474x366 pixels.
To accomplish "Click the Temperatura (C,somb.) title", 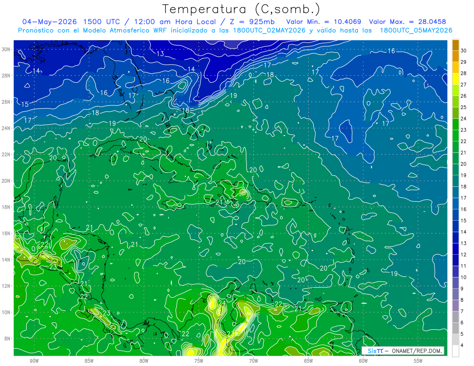I will point(241,9).
